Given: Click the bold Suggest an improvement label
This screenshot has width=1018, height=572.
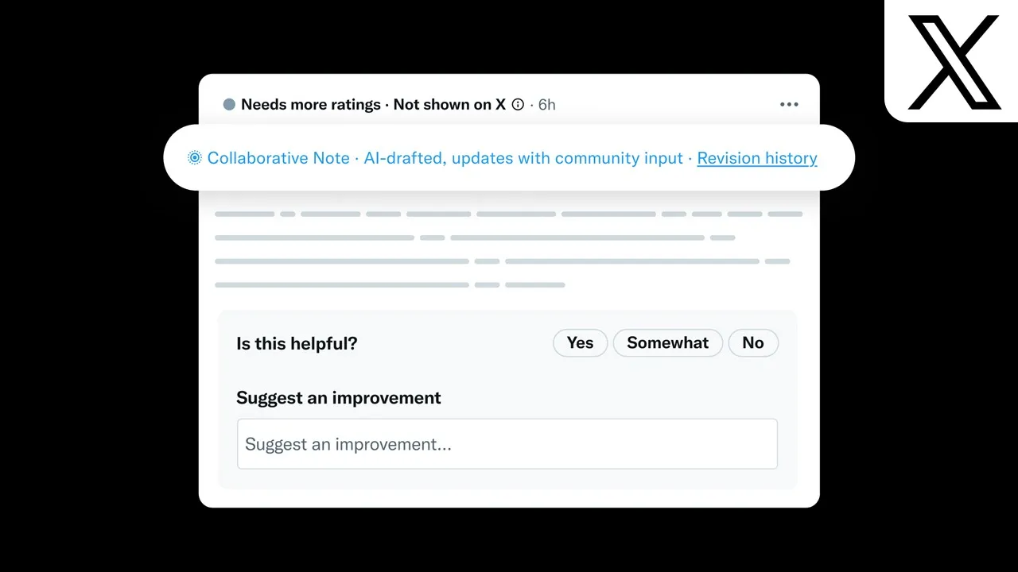Looking at the screenshot, I should coord(338,398).
